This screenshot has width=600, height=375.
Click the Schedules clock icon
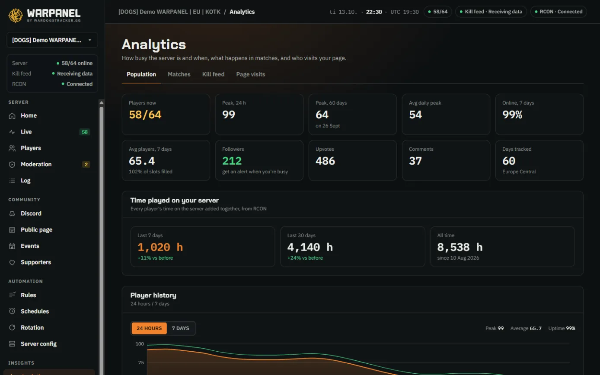pos(12,311)
